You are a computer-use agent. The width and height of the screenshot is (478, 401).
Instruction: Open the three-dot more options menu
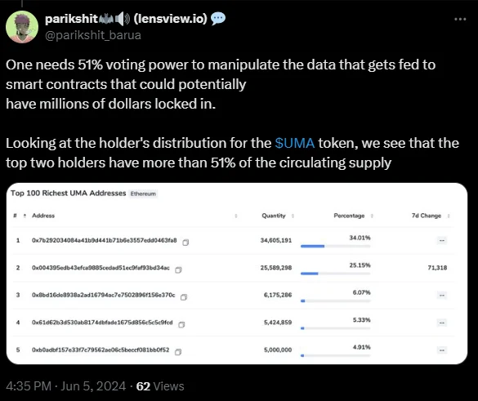[x=460, y=20]
